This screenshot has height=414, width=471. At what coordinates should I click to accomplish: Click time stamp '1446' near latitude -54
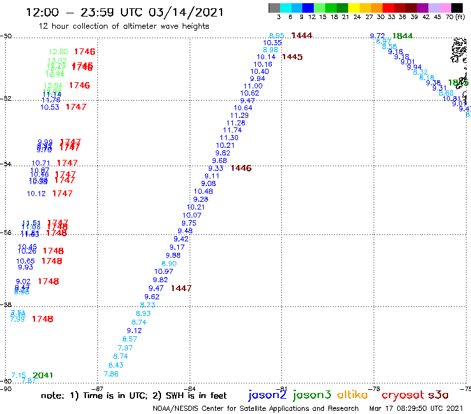[x=241, y=168]
